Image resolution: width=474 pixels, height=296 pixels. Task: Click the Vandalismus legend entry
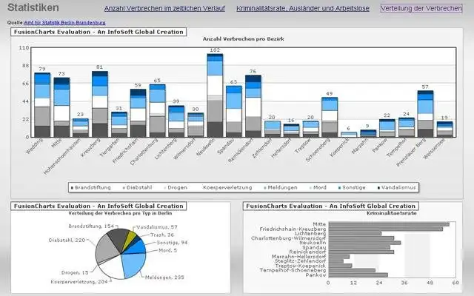coord(397,187)
